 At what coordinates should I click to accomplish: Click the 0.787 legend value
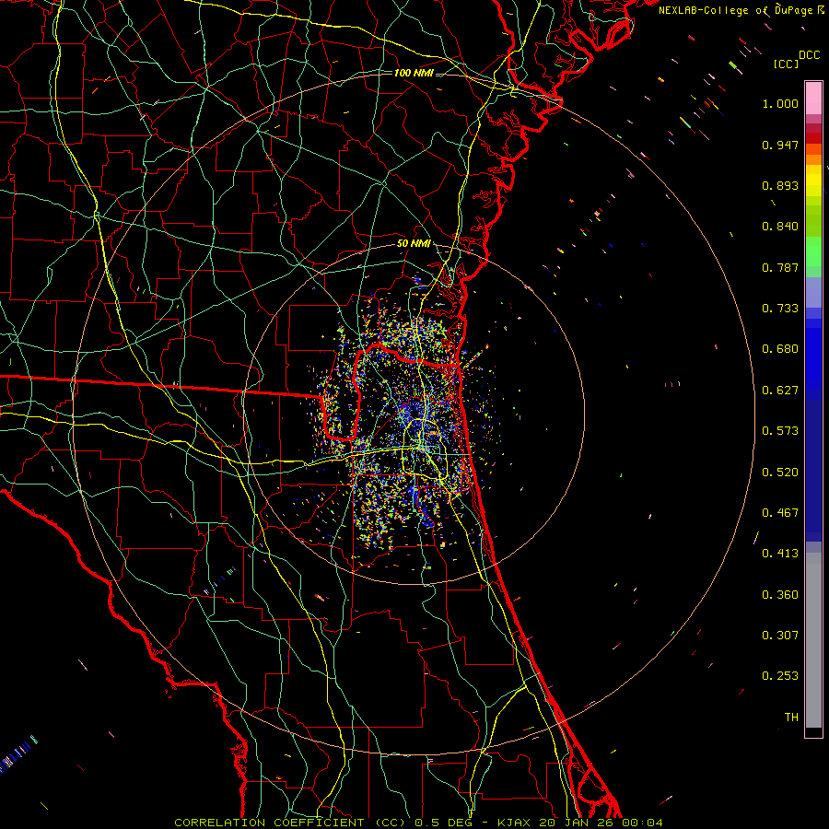tap(780, 267)
